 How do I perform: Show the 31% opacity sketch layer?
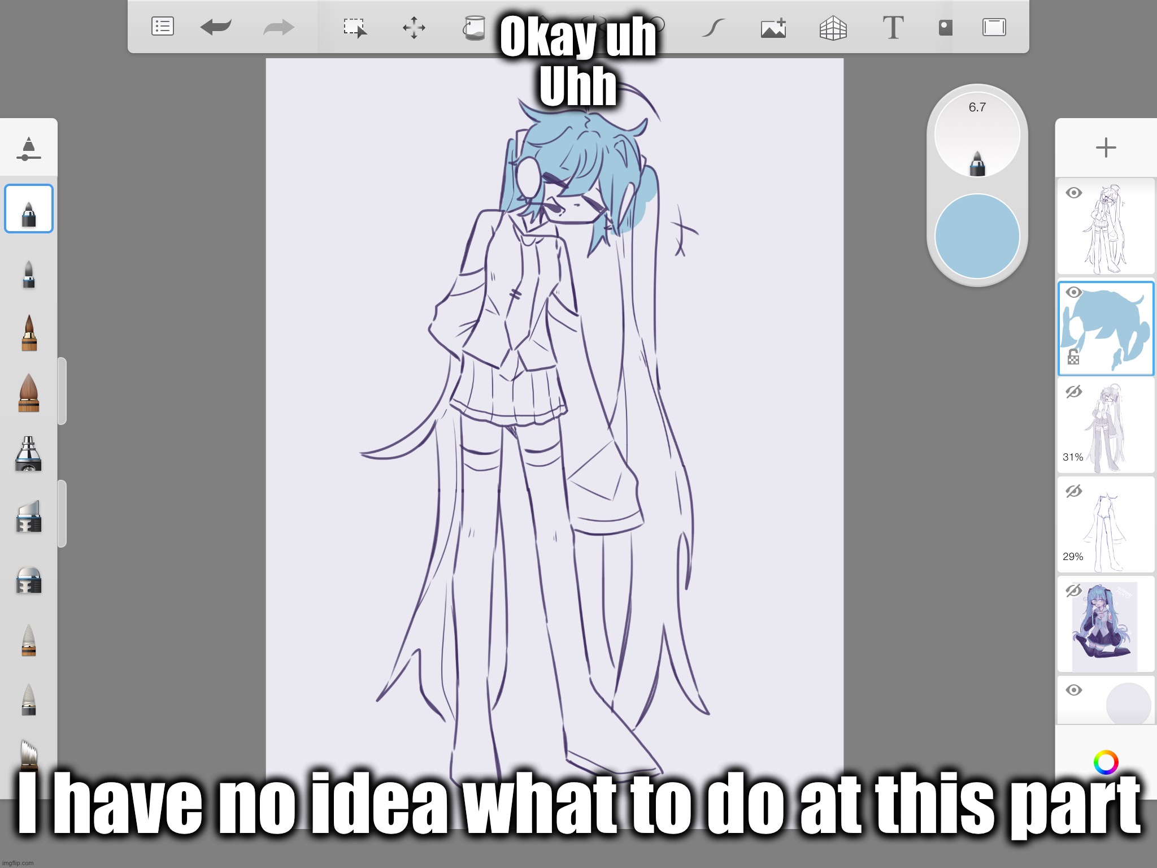[1073, 392]
